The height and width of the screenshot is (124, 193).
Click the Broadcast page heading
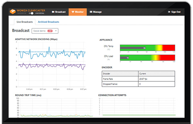(x=21, y=30)
